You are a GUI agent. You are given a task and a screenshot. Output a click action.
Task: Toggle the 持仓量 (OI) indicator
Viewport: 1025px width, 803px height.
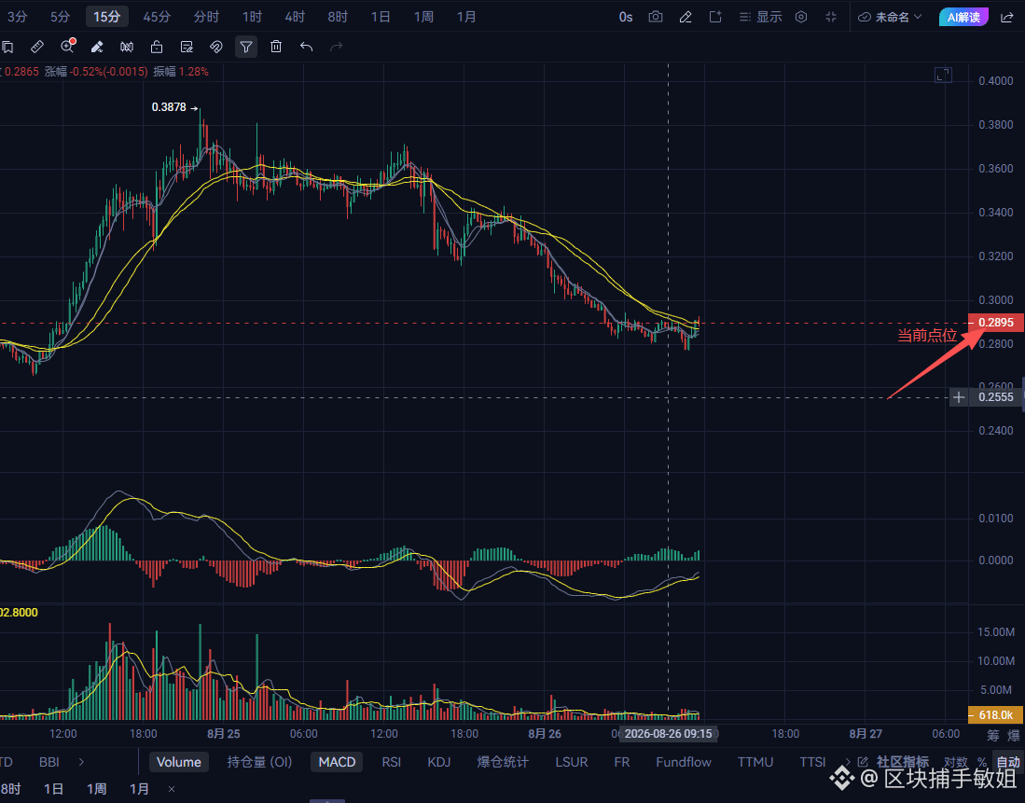(x=259, y=763)
